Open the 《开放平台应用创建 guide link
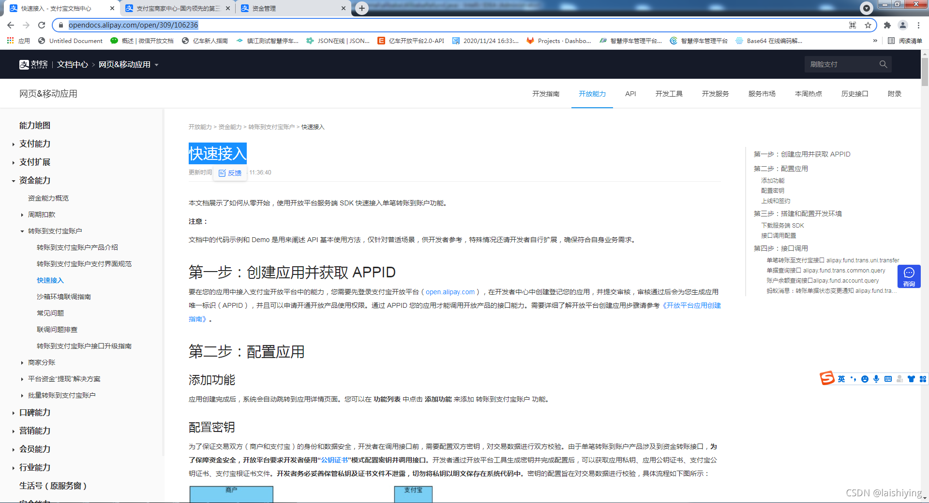The image size is (929, 503). (x=691, y=305)
